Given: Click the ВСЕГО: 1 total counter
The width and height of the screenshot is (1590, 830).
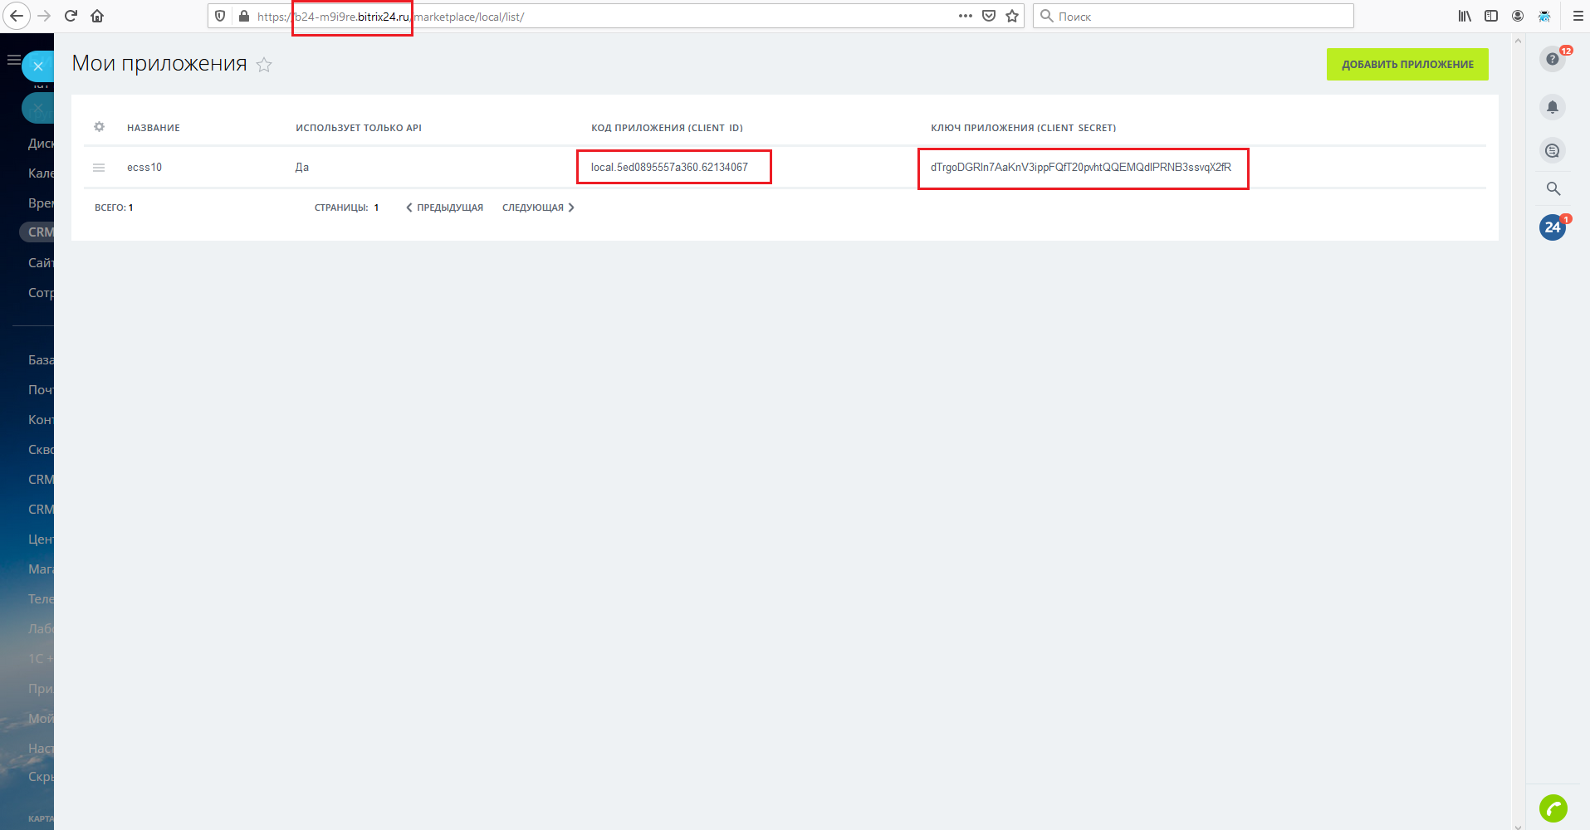Looking at the screenshot, I should (x=114, y=207).
